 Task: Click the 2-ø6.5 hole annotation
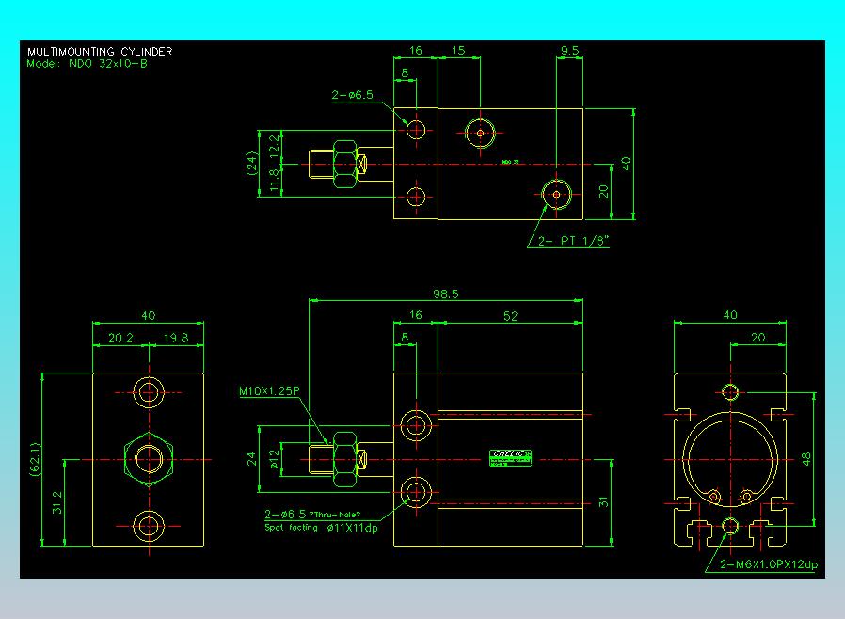(353, 95)
